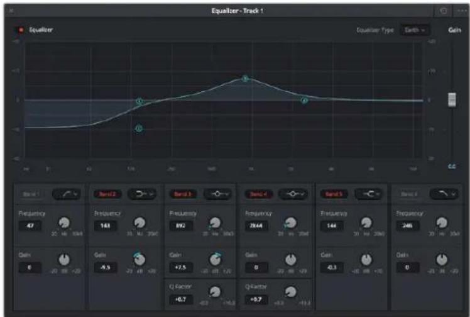The image size is (470, 317).
Task: Click the master Gain value below the fader
Action: pyautogui.click(x=452, y=166)
